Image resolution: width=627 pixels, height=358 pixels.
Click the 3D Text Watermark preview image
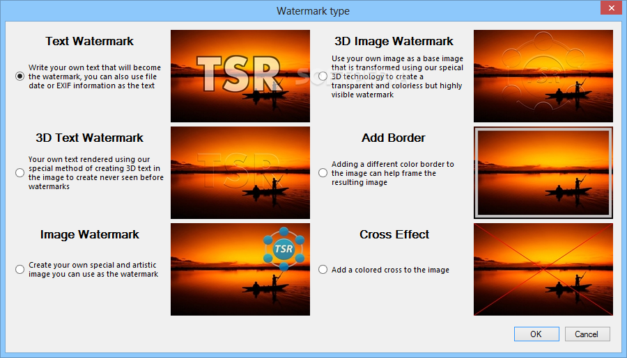(x=240, y=172)
